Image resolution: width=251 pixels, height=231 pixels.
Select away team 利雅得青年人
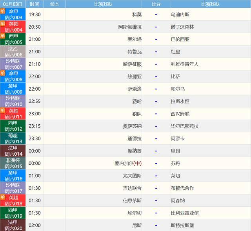pos(185,64)
